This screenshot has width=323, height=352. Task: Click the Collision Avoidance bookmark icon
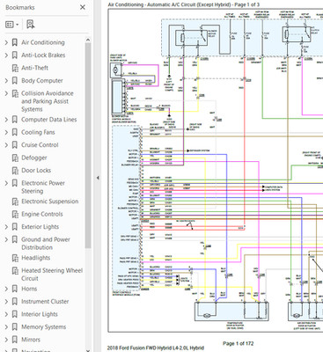pos(15,93)
